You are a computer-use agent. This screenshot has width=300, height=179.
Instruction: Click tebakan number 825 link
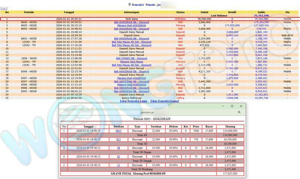118,139
